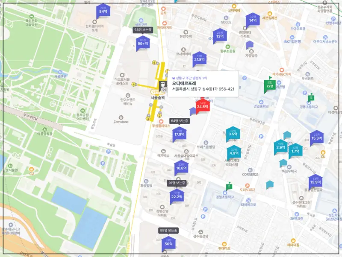
Task: Click the 88명 보는중 viewer tooltip
Action: coord(168,231)
